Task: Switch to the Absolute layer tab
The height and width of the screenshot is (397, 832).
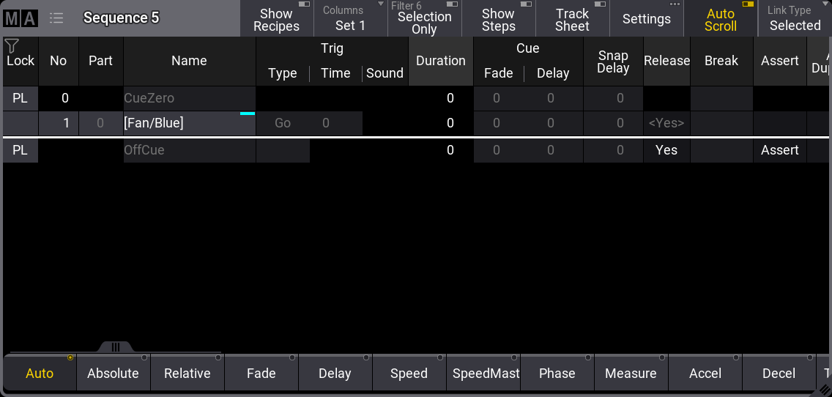Action: tap(113, 373)
